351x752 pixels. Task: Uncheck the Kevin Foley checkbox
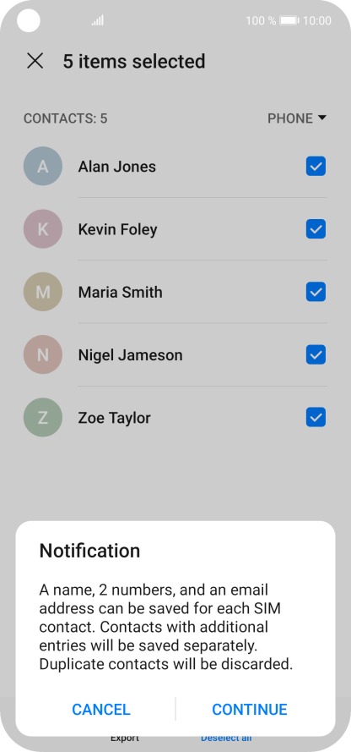[316, 229]
